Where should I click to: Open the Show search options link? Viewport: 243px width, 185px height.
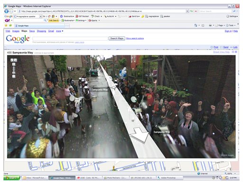pos(135,38)
